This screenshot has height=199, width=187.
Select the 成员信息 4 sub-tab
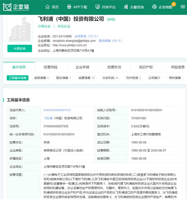[41, 78]
